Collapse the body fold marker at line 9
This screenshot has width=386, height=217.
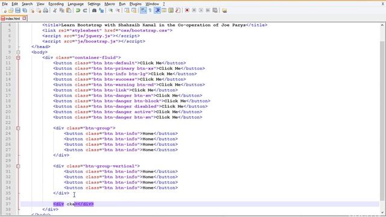pyautogui.click(x=18, y=52)
